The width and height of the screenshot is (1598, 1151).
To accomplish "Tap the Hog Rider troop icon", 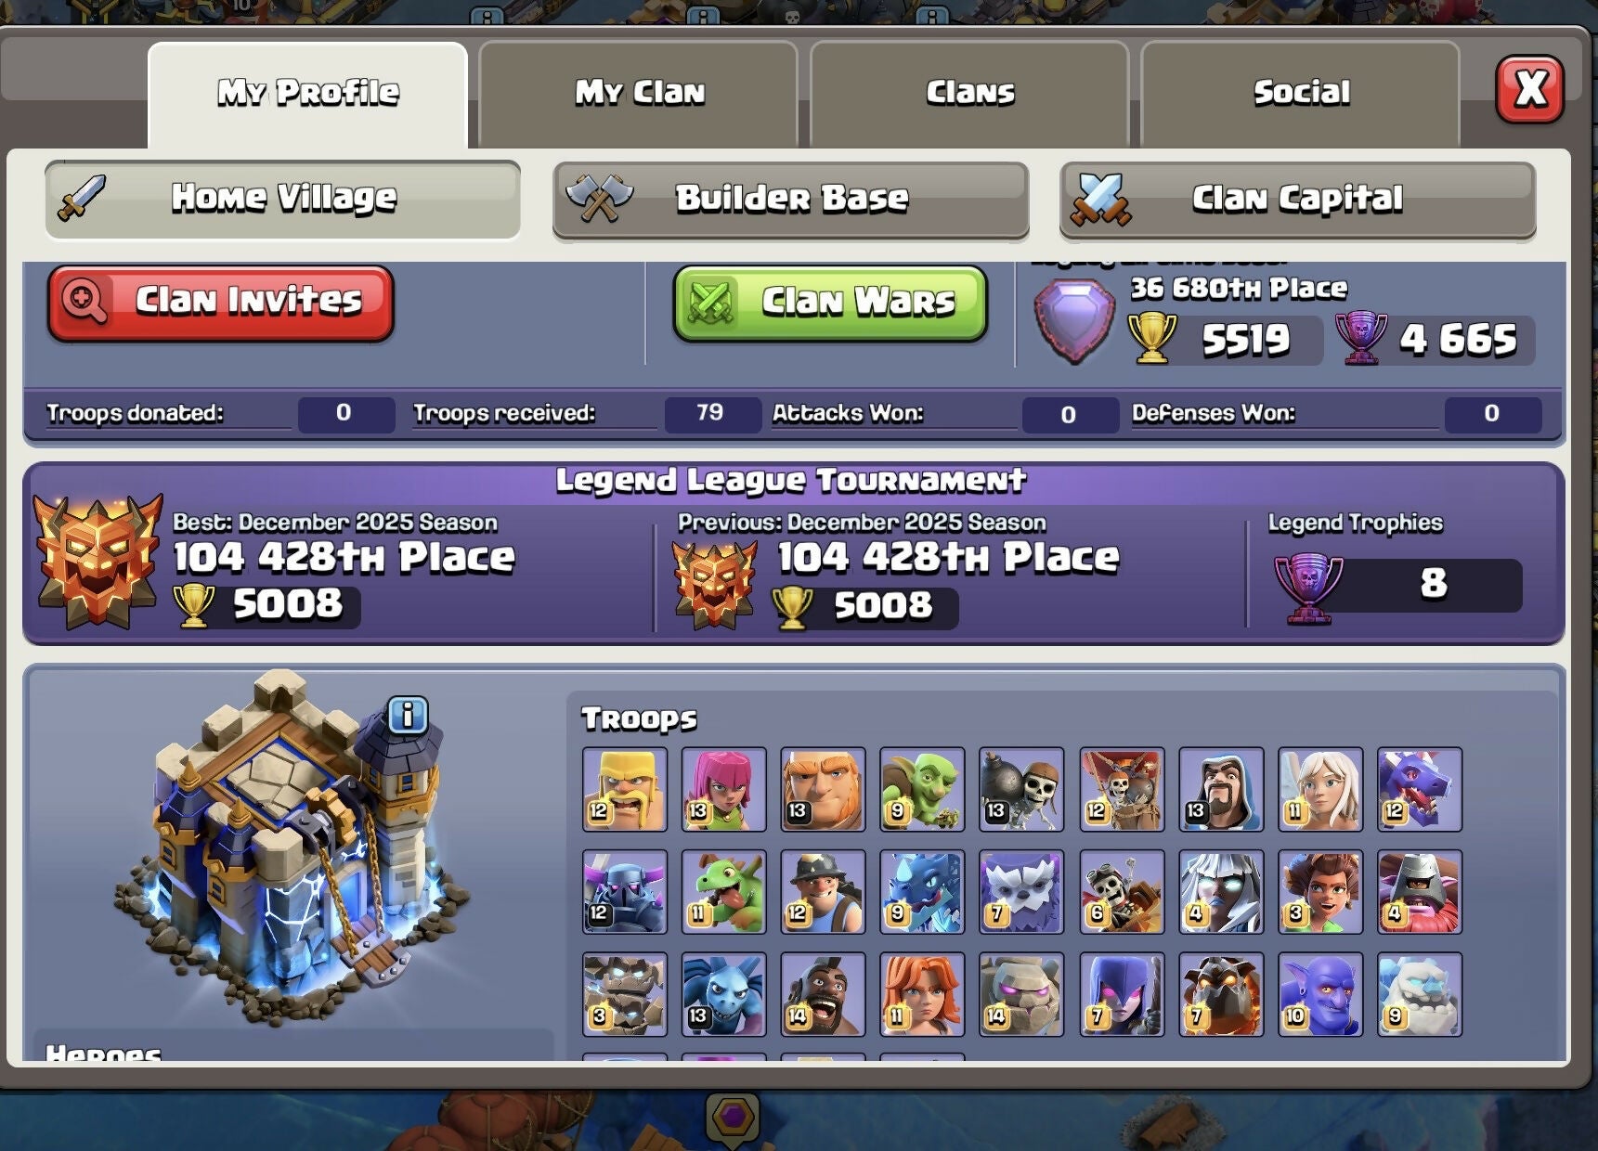I will 823,994.
